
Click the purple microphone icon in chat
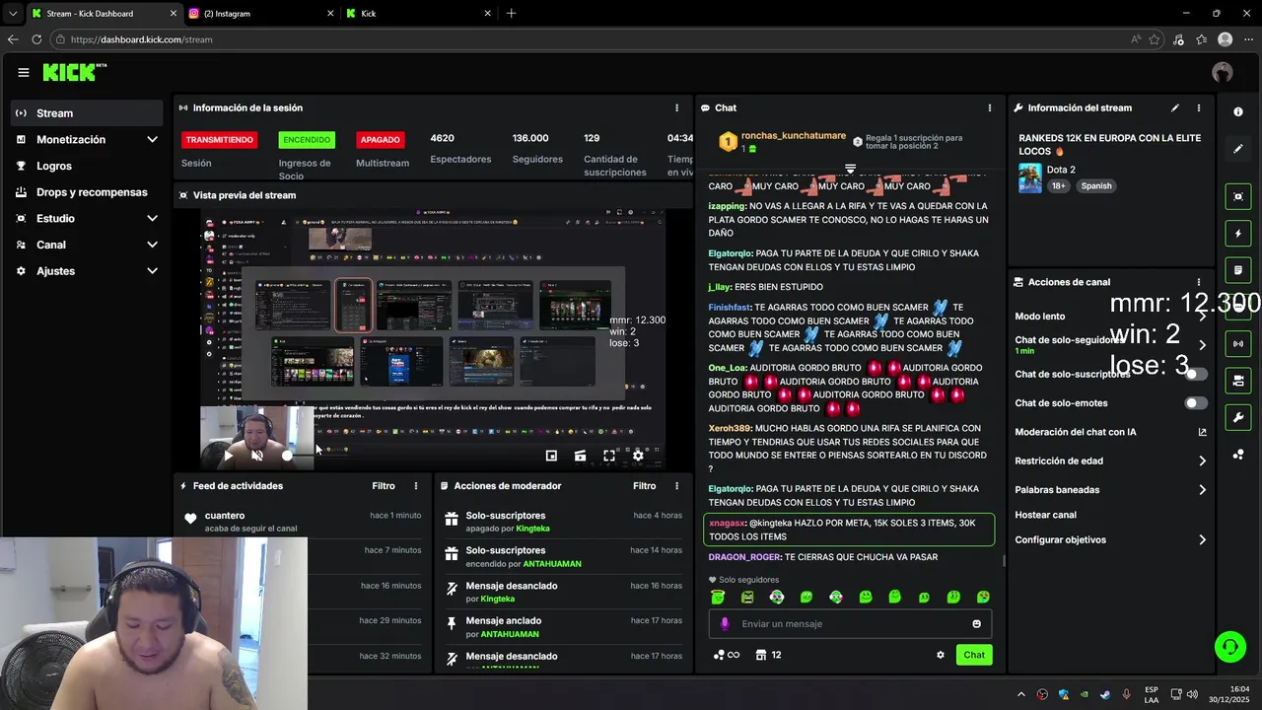[725, 624]
